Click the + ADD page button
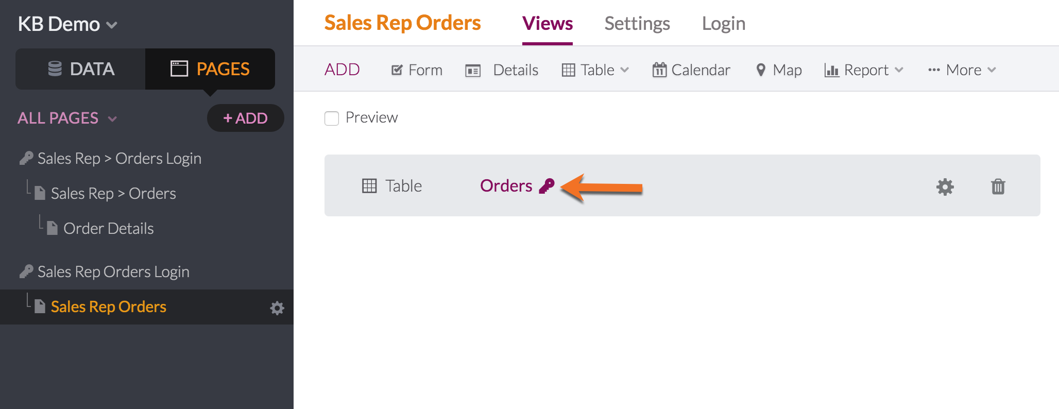Image resolution: width=1059 pixels, height=409 pixels. (245, 118)
